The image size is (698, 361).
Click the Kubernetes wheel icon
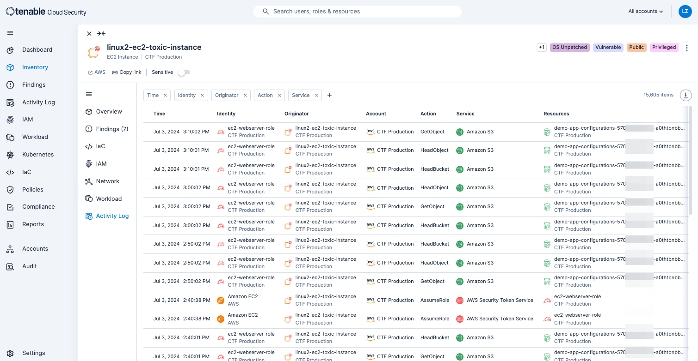point(10,155)
